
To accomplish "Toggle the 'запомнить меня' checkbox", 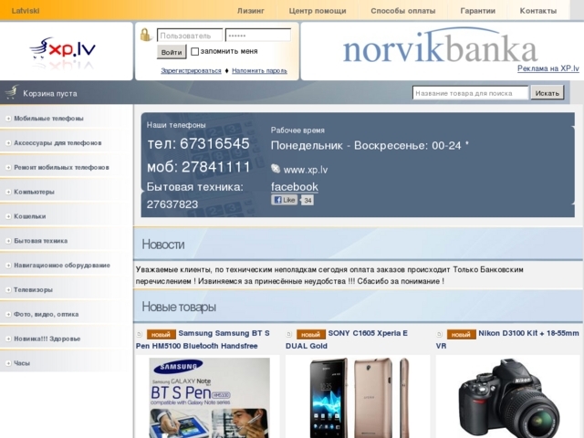I will tap(194, 51).
